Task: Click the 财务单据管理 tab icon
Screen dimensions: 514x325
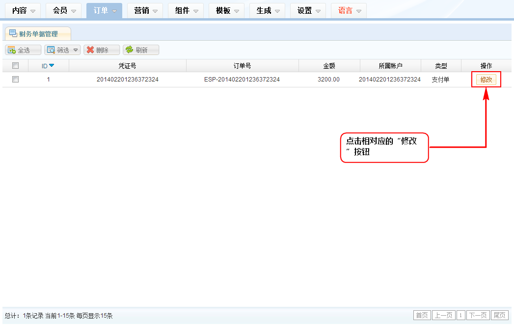Action: 13,33
